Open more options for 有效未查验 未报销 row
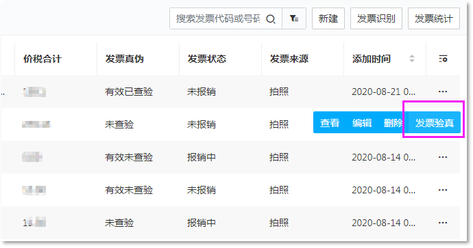 click(x=443, y=190)
